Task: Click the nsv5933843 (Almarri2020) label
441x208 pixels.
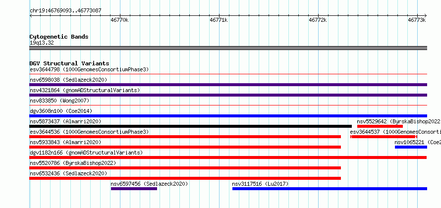Action: click(65, 142)
